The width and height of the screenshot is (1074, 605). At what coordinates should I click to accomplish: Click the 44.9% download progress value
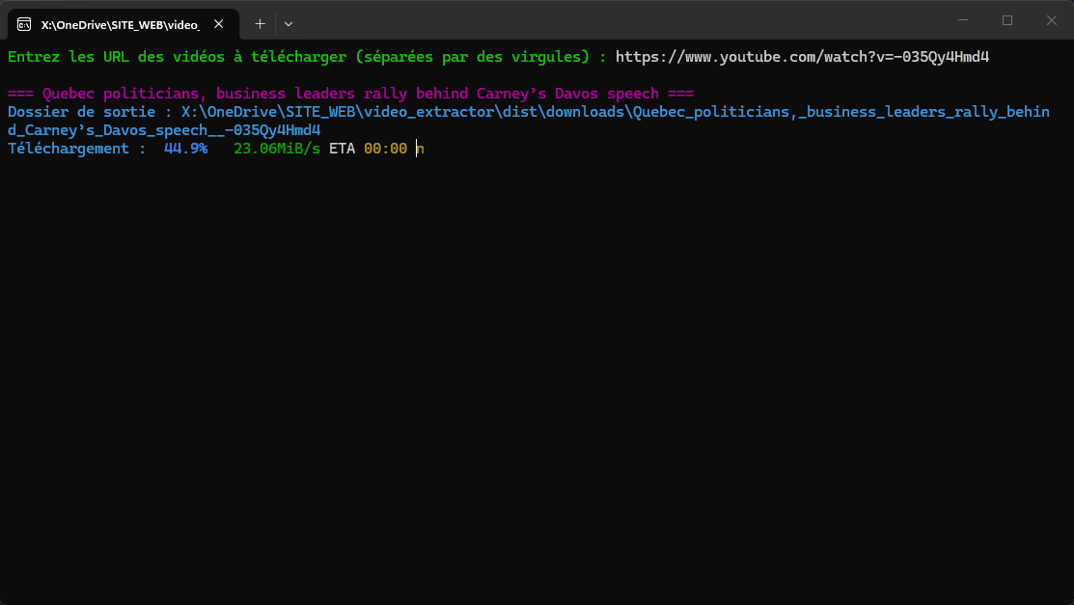pyautogui.click(x=185, y=149)
